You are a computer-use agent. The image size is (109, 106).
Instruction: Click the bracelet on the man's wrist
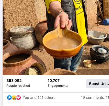[61, 12]
